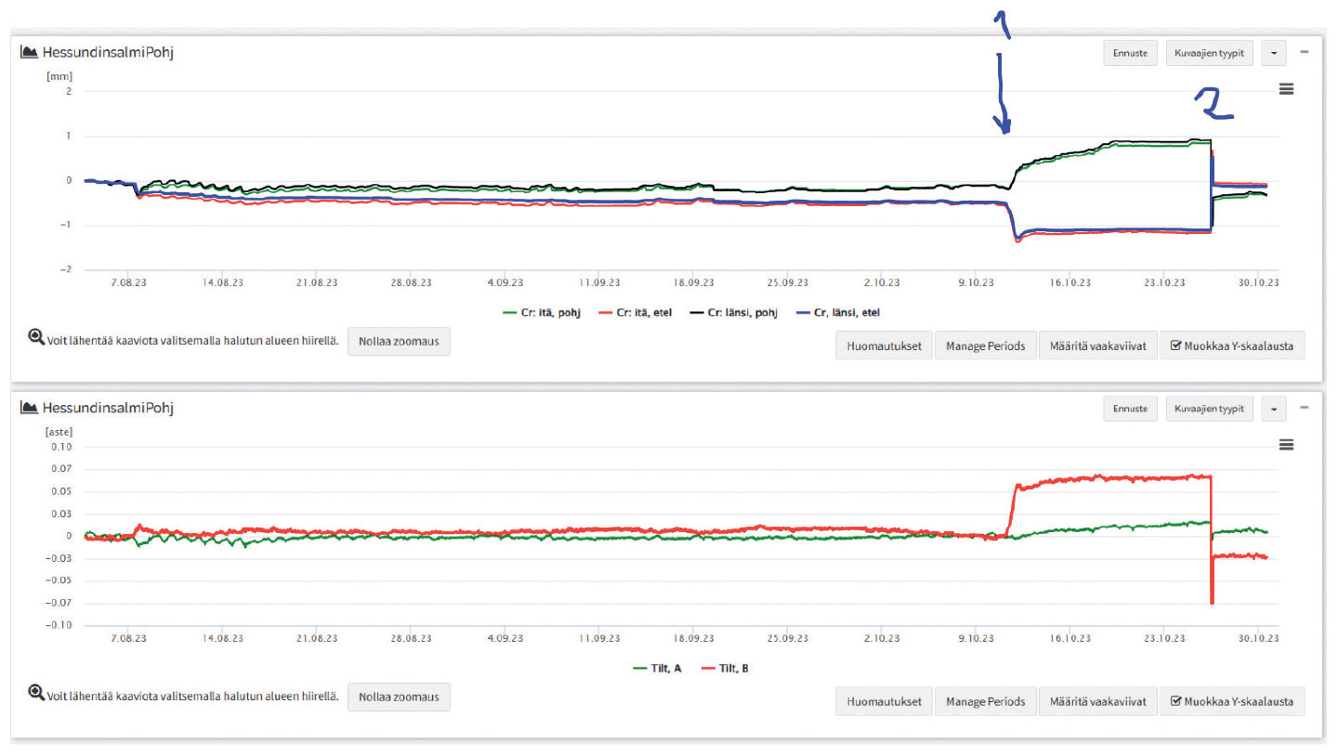
Task: Click the 9.10.23 date label on the top chart axis
Action: (x=977, y=282)
